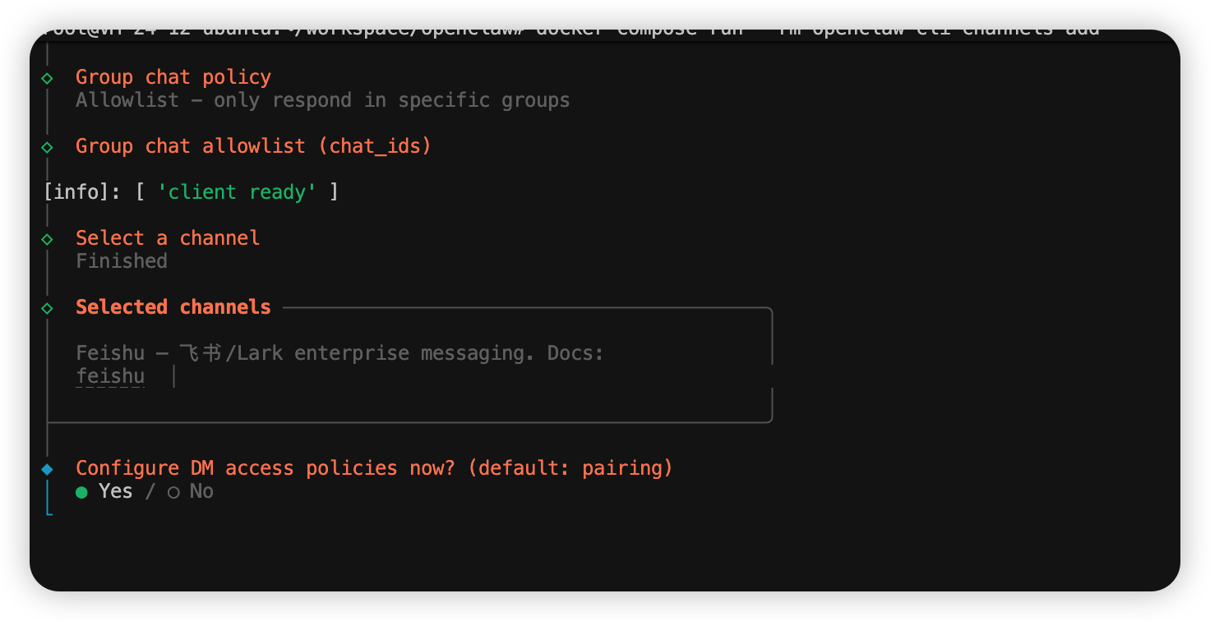Click the Allowlist policy description text
1210x621 pixels.
322,100
